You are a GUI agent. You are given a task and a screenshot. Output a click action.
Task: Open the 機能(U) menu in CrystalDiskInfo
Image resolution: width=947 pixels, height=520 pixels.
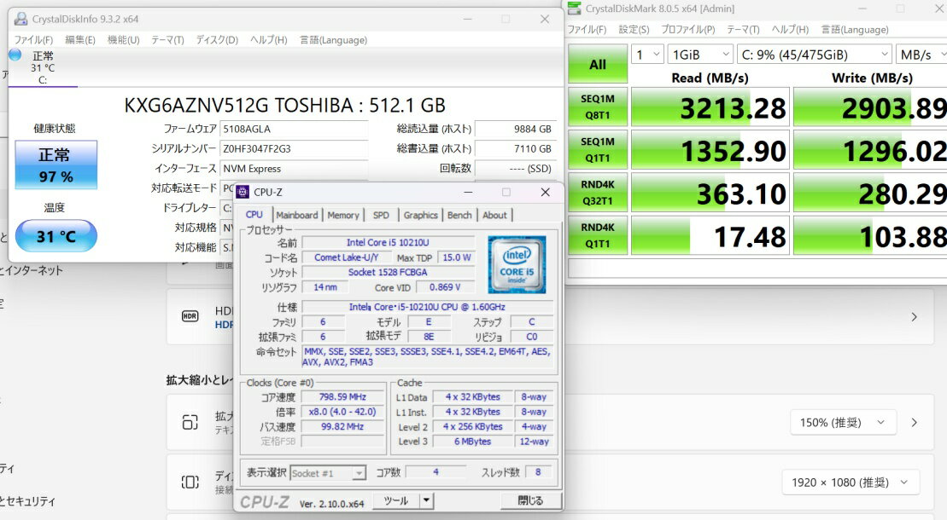(123, 40)
